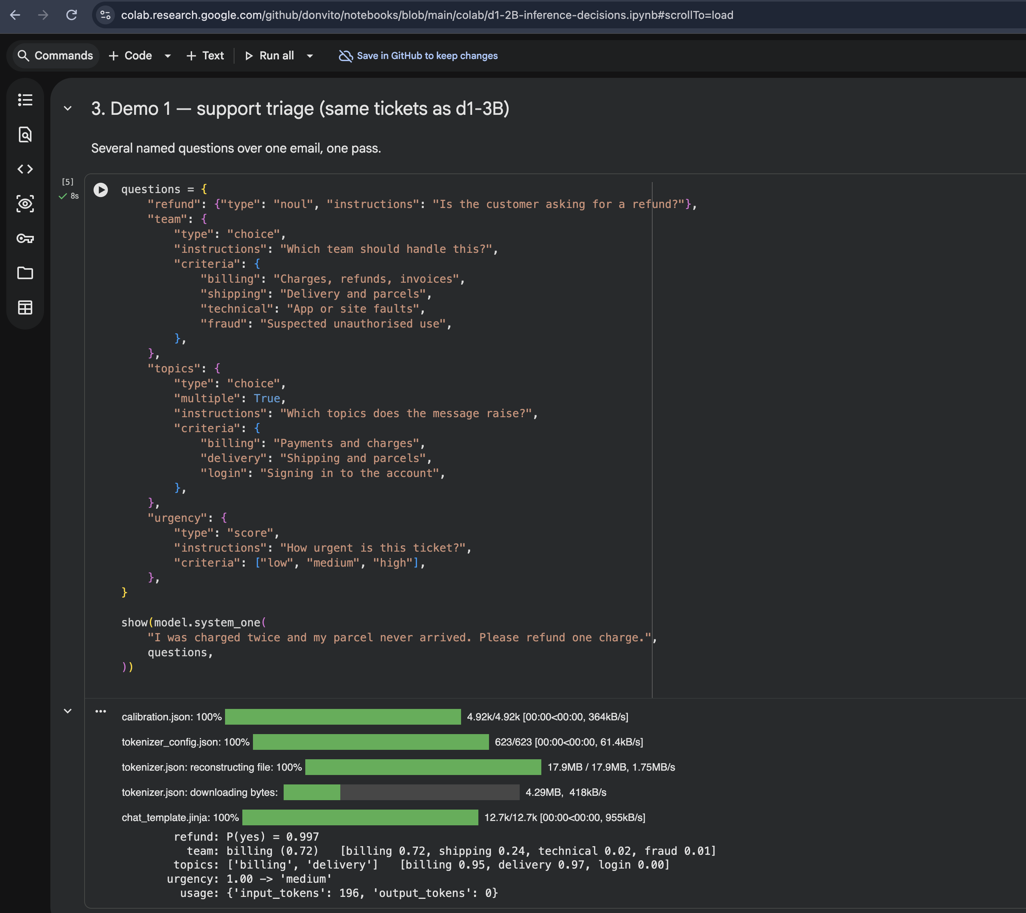Click the '"multiple": True,' code line
The height and width of the screenshot is (913, 1026).
[230, 399]
